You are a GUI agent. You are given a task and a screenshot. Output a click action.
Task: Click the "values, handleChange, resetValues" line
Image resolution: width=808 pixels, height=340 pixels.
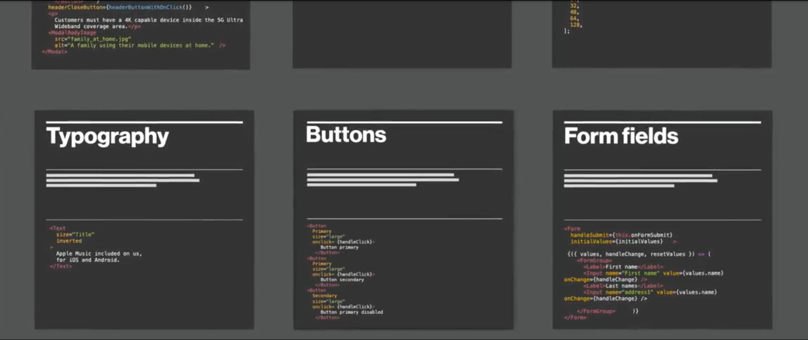639,254
